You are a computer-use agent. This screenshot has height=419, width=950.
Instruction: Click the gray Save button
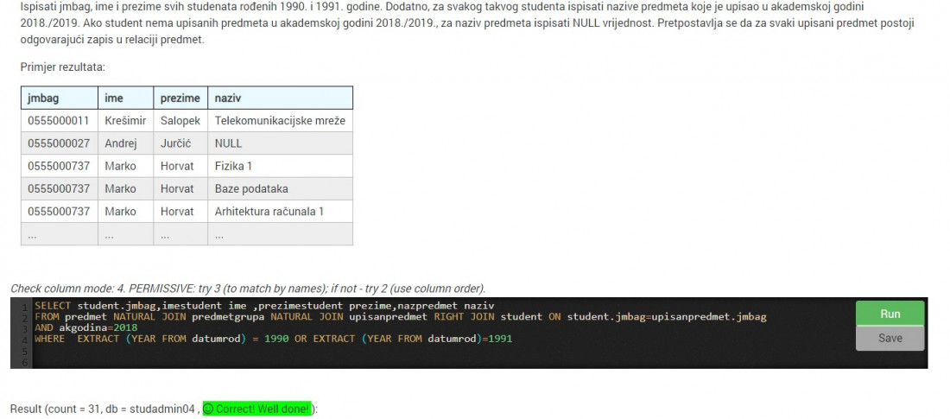(x=890, y=339)
